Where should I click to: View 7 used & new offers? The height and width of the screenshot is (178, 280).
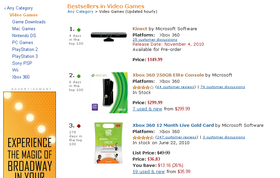[147, 109]
